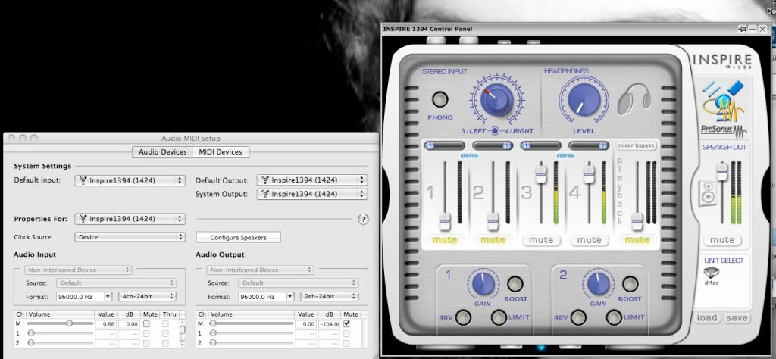Toggle the input master Mute checkbox
This screenshot has width=776, height=359.
point(146,323)
